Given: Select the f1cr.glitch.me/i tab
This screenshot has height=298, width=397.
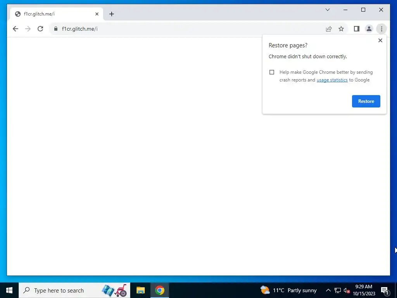Looking at the screenshot, I should 57,14.
